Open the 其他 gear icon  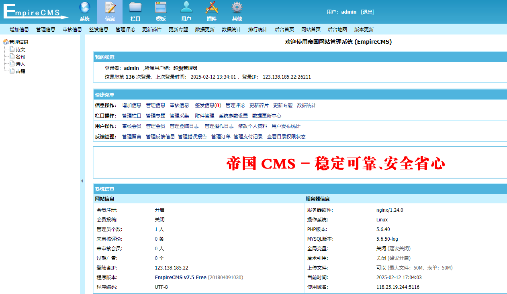coord(237,8)
